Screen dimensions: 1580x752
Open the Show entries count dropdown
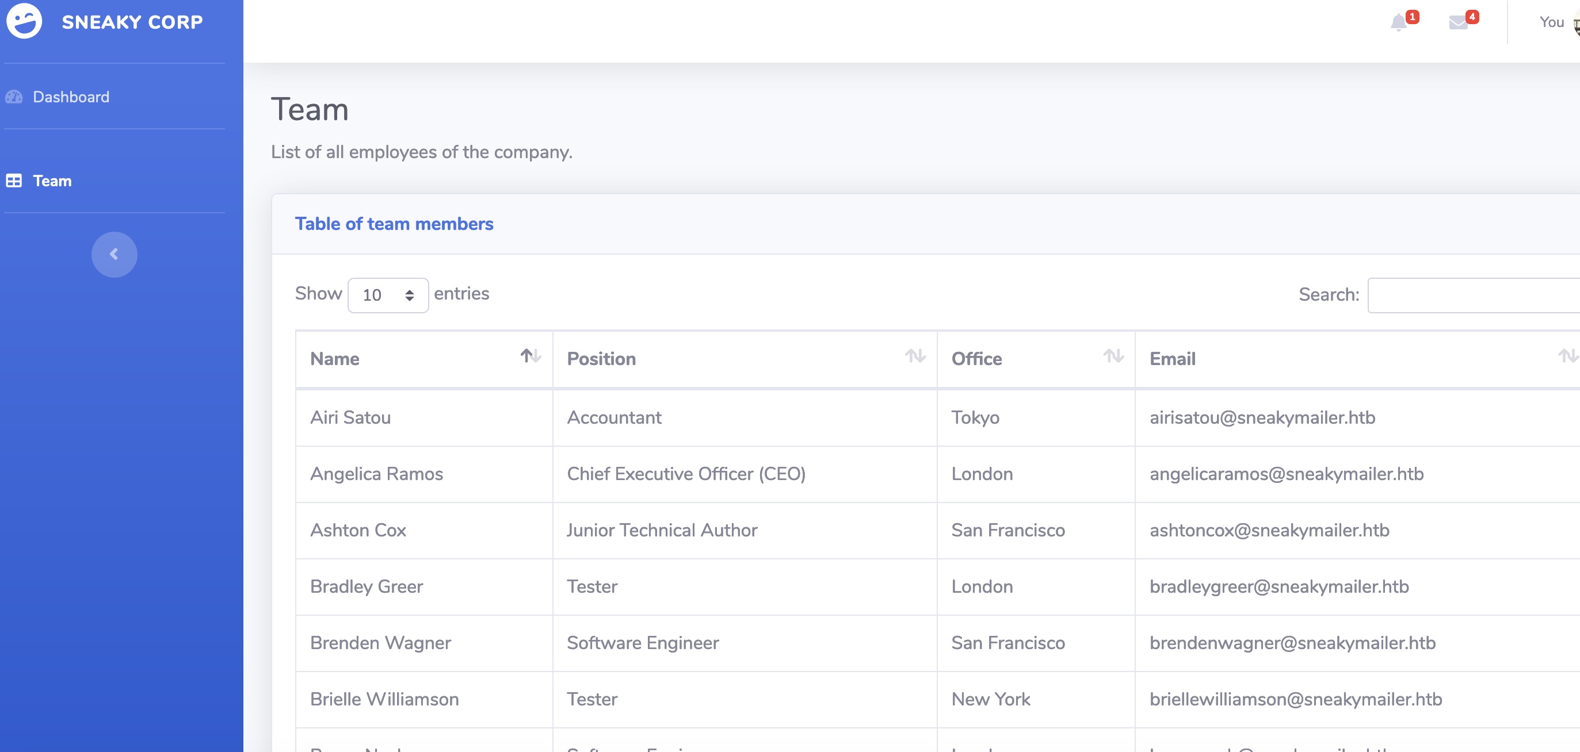388,296
